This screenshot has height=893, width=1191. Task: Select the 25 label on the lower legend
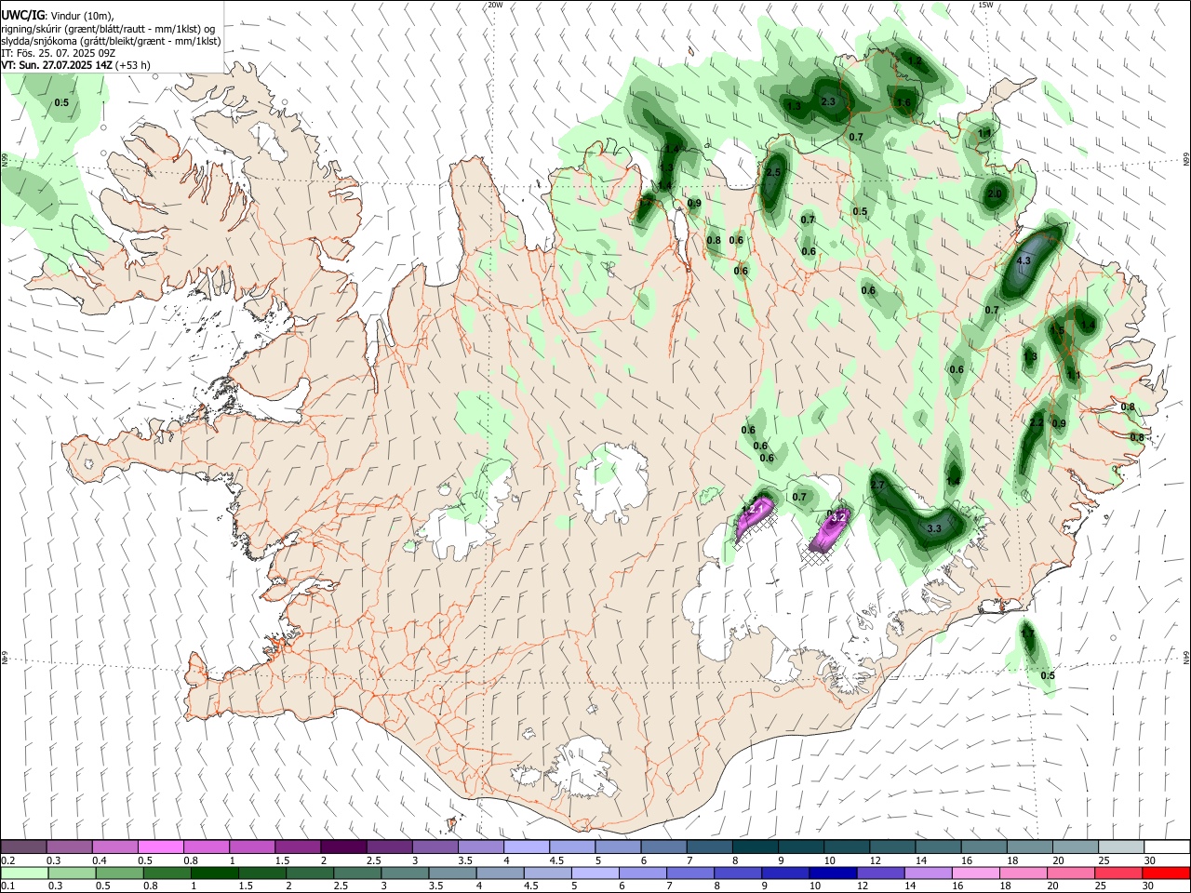point(1102,886)
